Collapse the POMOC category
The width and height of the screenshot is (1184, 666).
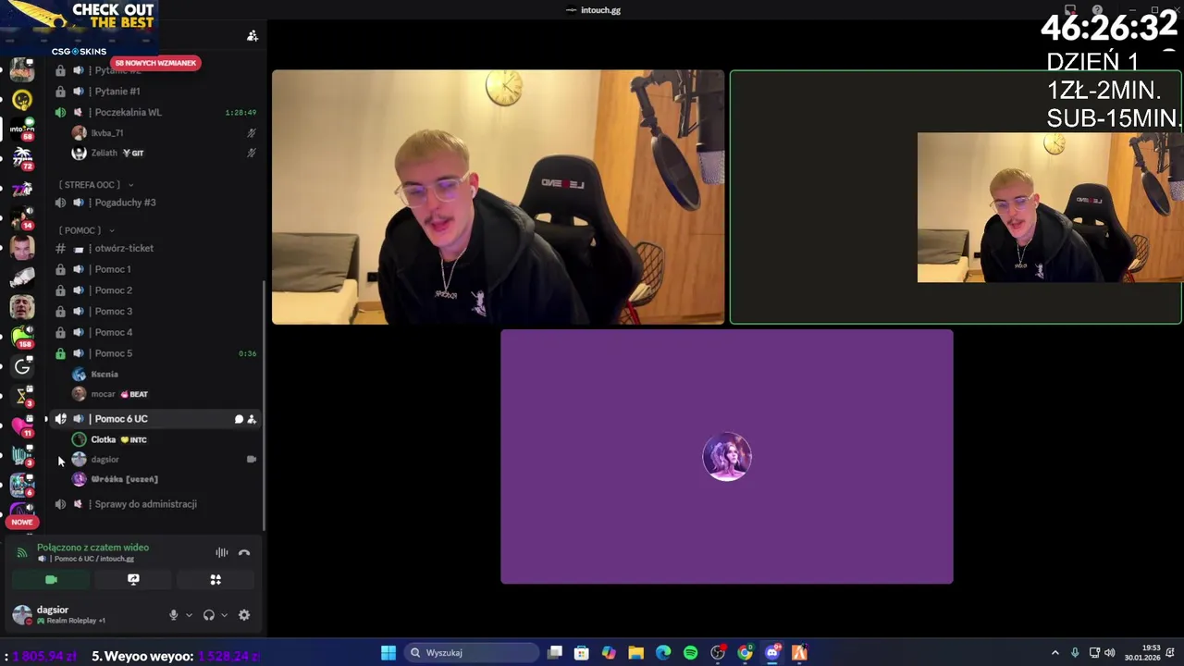click(x=86, y=230)
